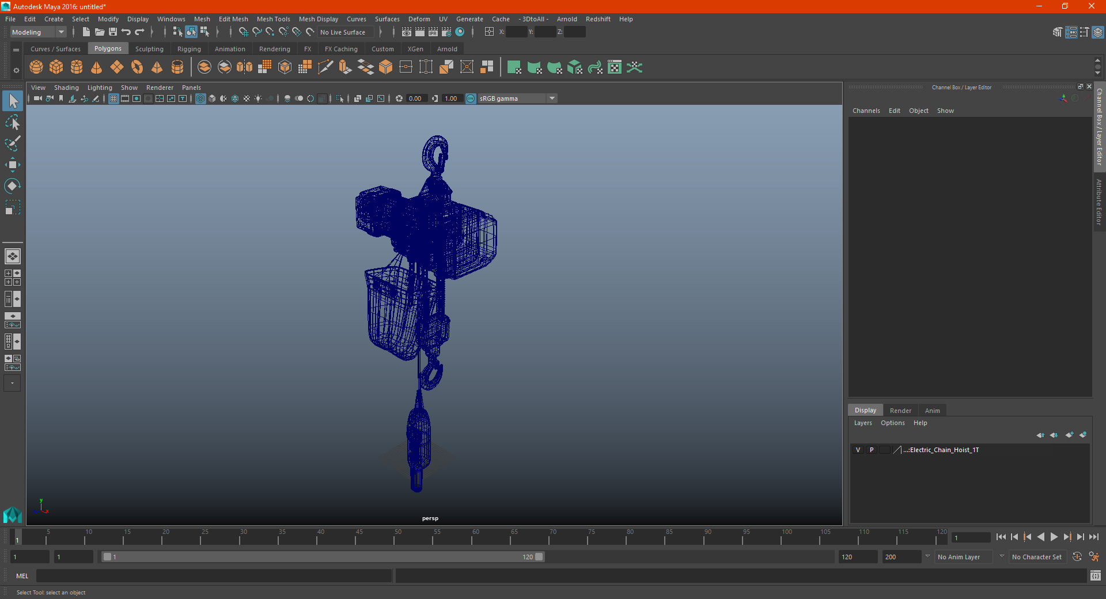Click frame 60 on the time slider
This screenshot has height=599, width=1106.
click(472, 537)
